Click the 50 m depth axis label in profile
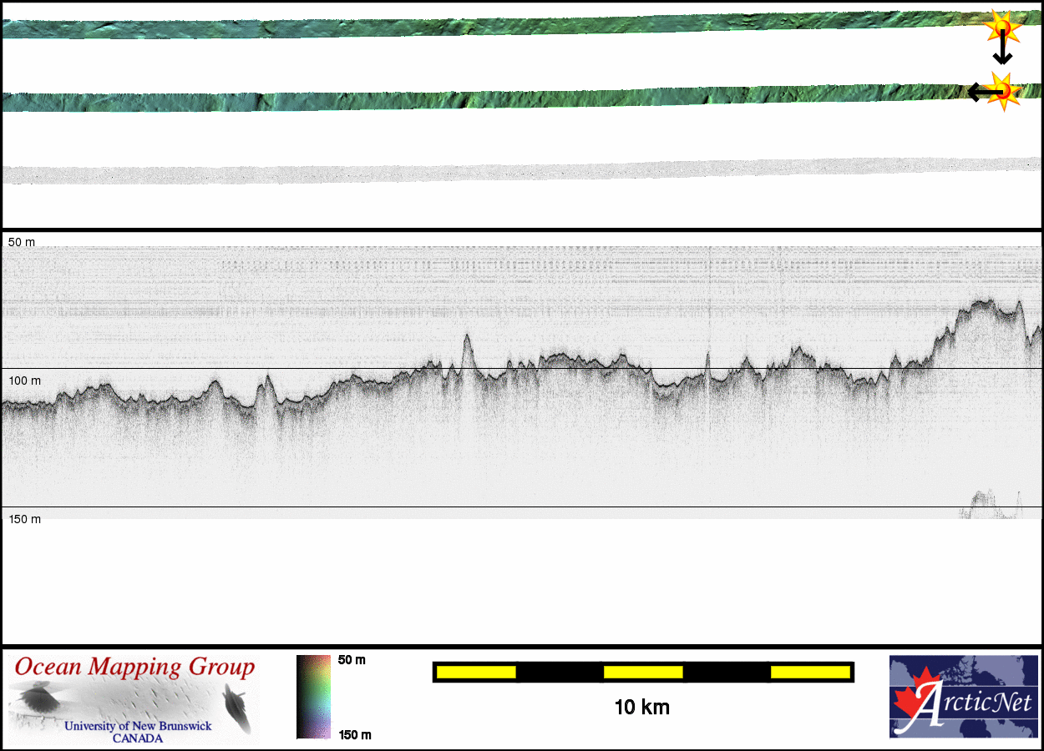Viewport: 1044px width, 751px height. (x=22, y=242)
